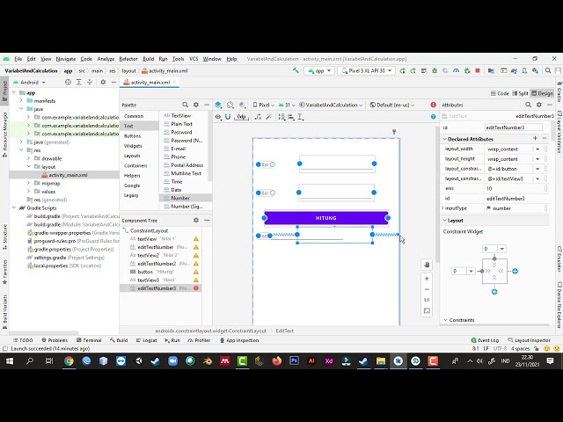Open the app run configuration dropdown
563x422 pixels.
[319, 70]
